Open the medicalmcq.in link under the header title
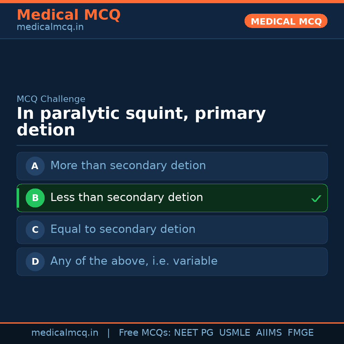This screenshot has width=344, height=344. [50, 27]
